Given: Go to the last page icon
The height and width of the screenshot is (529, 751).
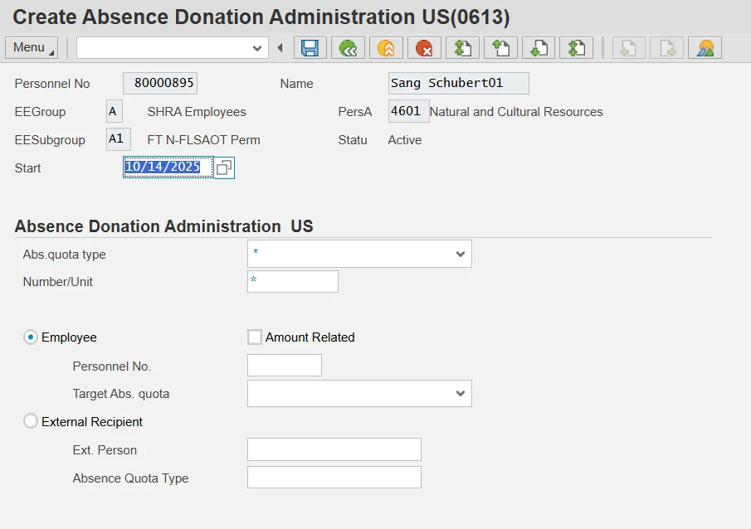Looking at the screenshot, I should tap(576, 48).
